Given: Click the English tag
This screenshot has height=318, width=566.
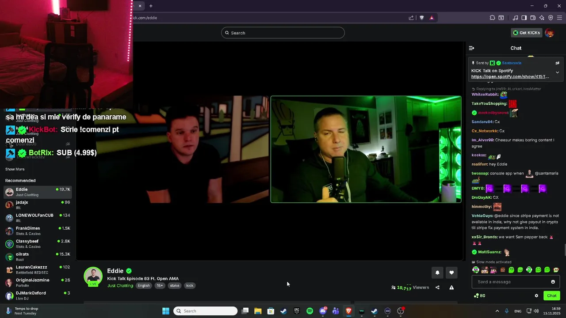Looking at the screenshot, I should tap(144, 286).
